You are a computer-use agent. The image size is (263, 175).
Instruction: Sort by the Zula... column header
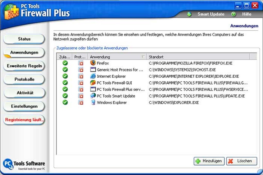(x=64, y=57)
